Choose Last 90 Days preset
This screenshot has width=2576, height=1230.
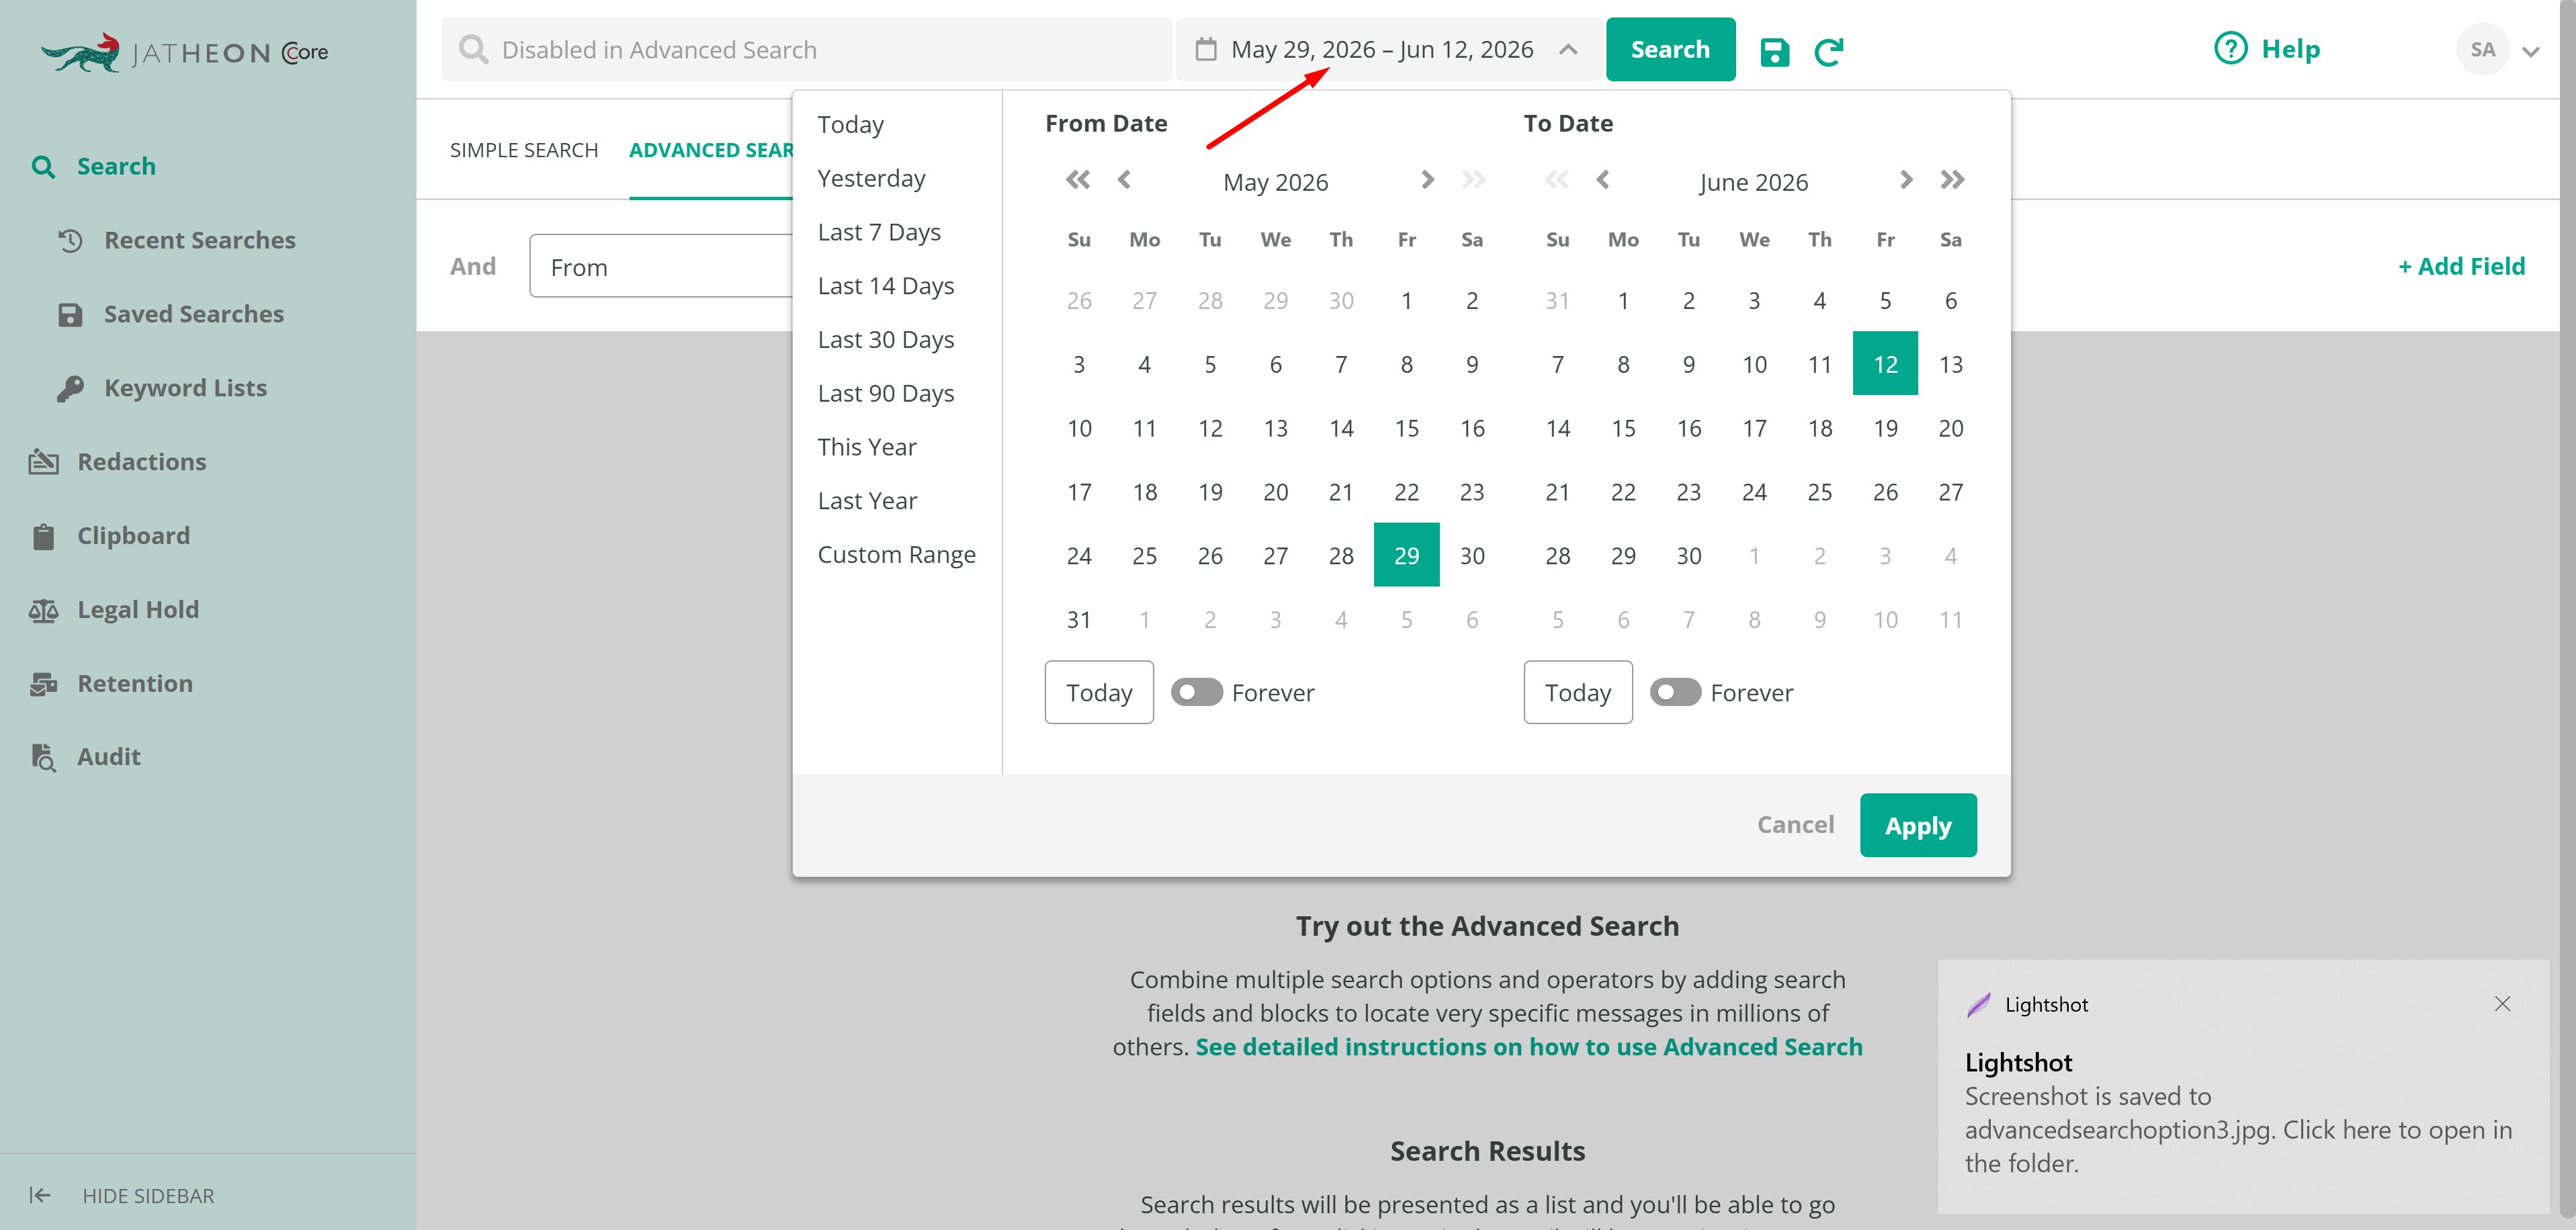coord(886,394)
